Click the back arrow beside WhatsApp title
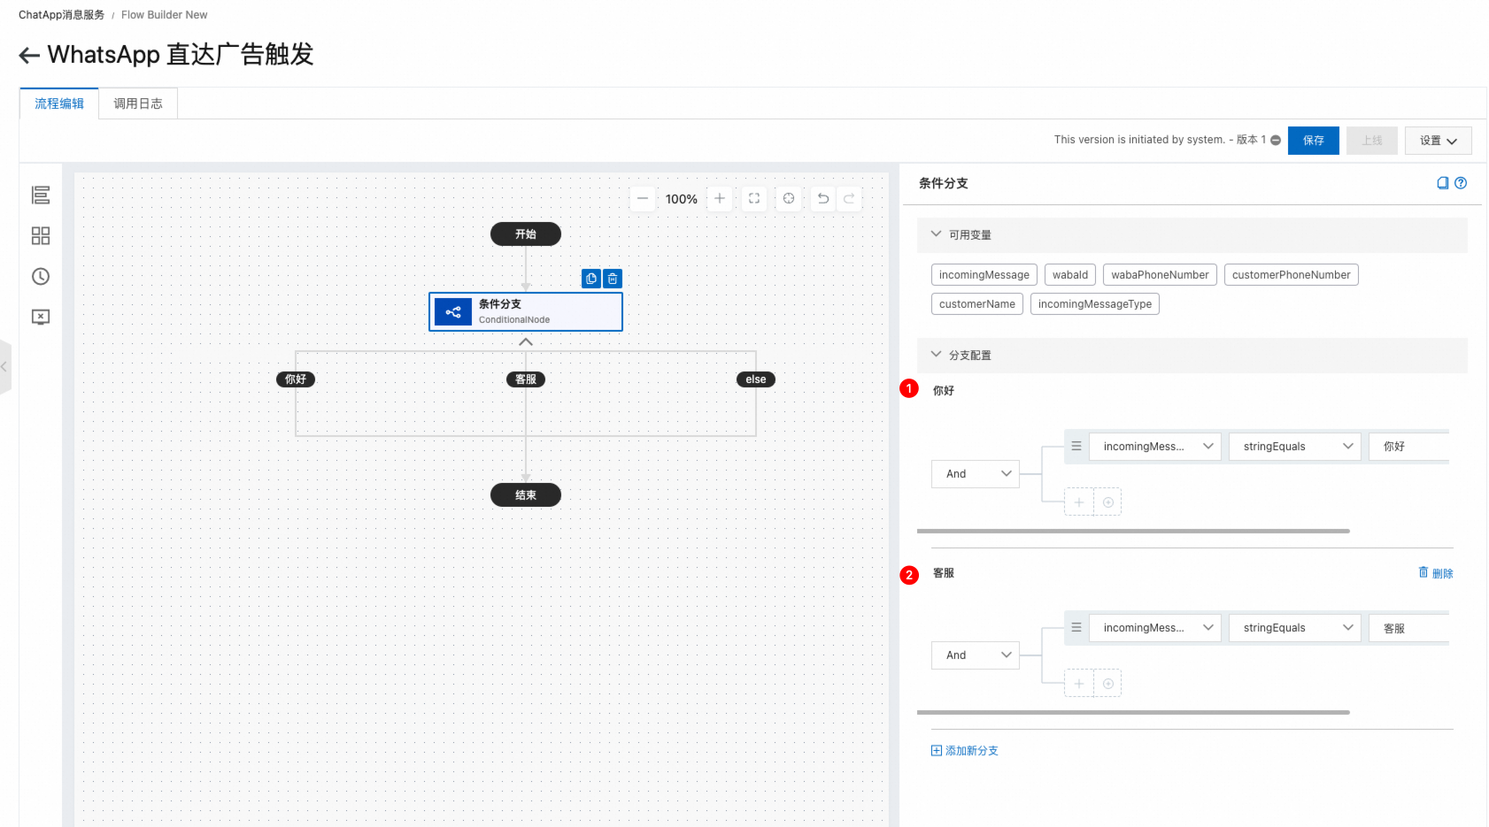Viewport: 1489px width, 827px height. point(29,56)
